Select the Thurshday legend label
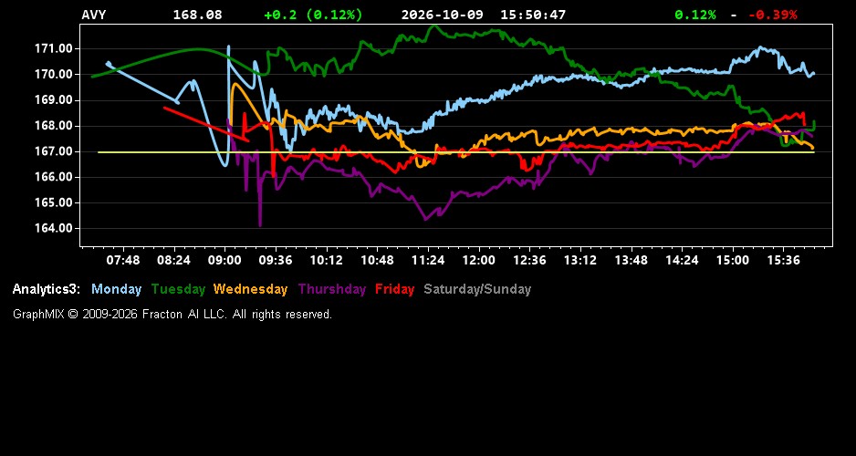856x456 pixels. point(332,289)
